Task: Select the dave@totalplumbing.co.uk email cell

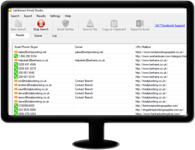Action: tap(34, 102)
